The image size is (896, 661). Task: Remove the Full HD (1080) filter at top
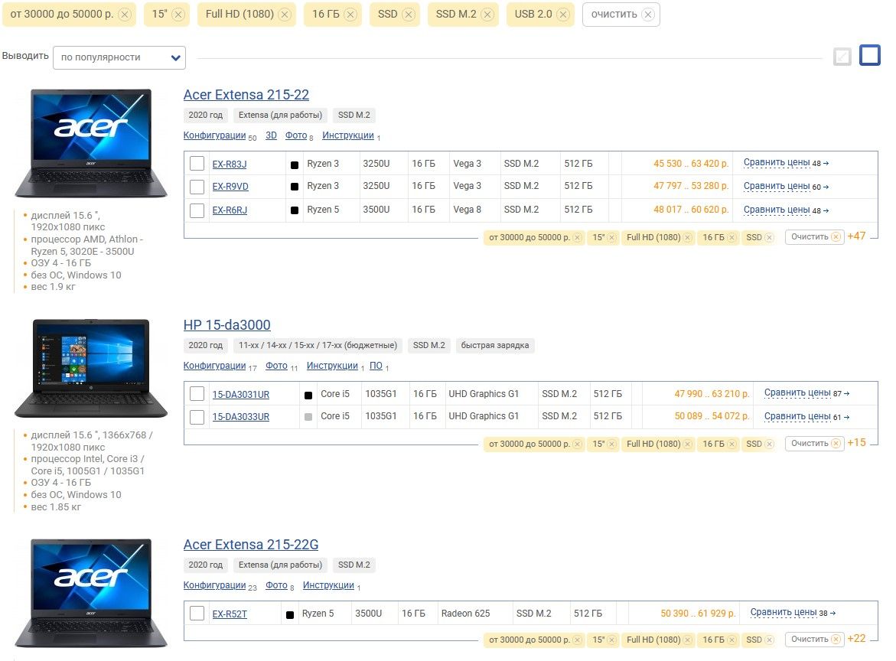pyautogui.click(x=285, y=15)
